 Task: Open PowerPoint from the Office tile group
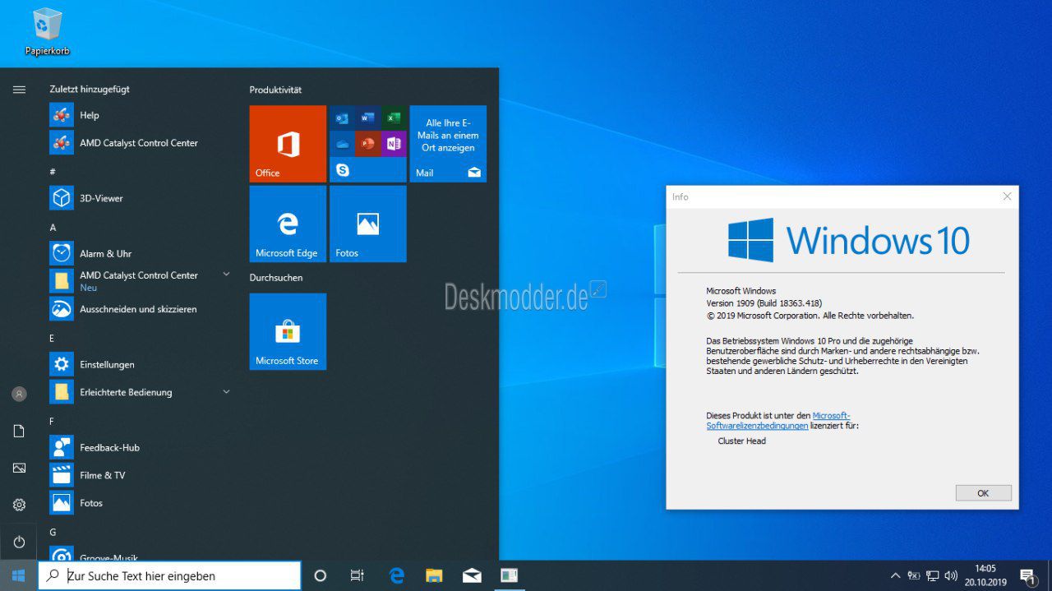coord(367,144)
